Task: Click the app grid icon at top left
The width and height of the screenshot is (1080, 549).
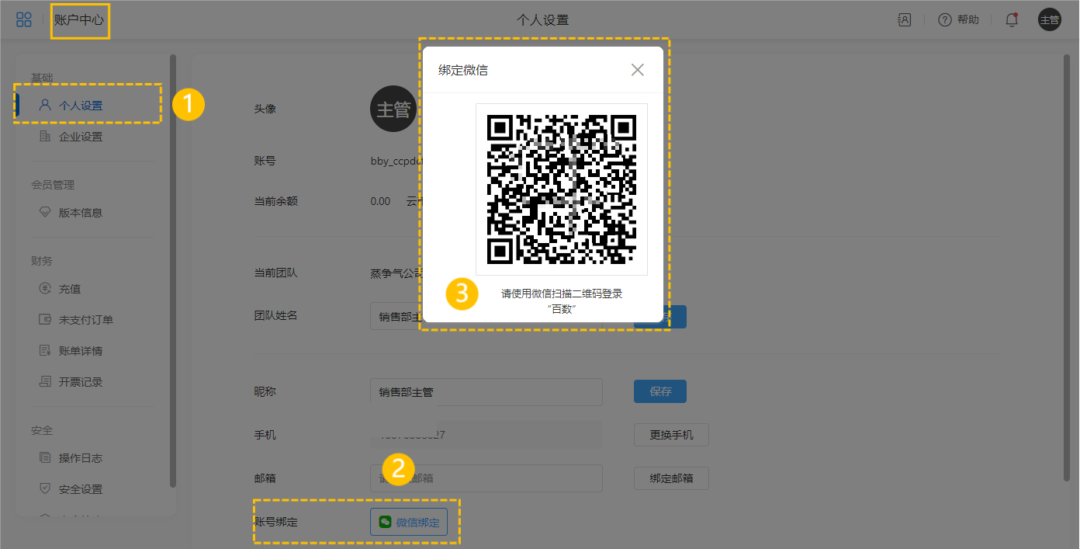Action: tap(24, 20)
